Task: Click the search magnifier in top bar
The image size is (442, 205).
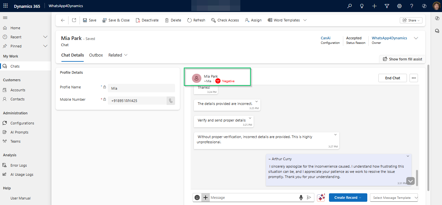Action: pos(349,6)
